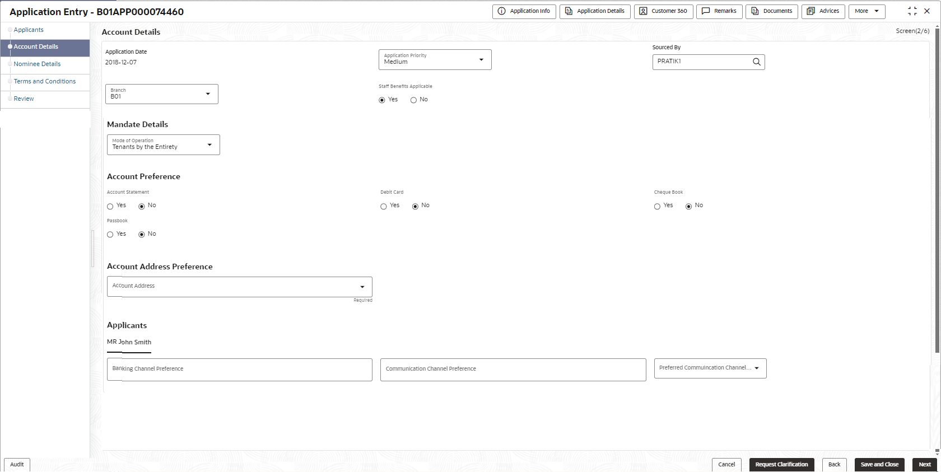Open Application Details

pyautogui.click(x=595, y=11)
